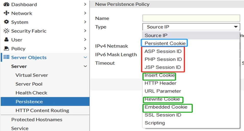Collapse the Server submenu chevron
This screenshot has height=131, width=244.
85,66
